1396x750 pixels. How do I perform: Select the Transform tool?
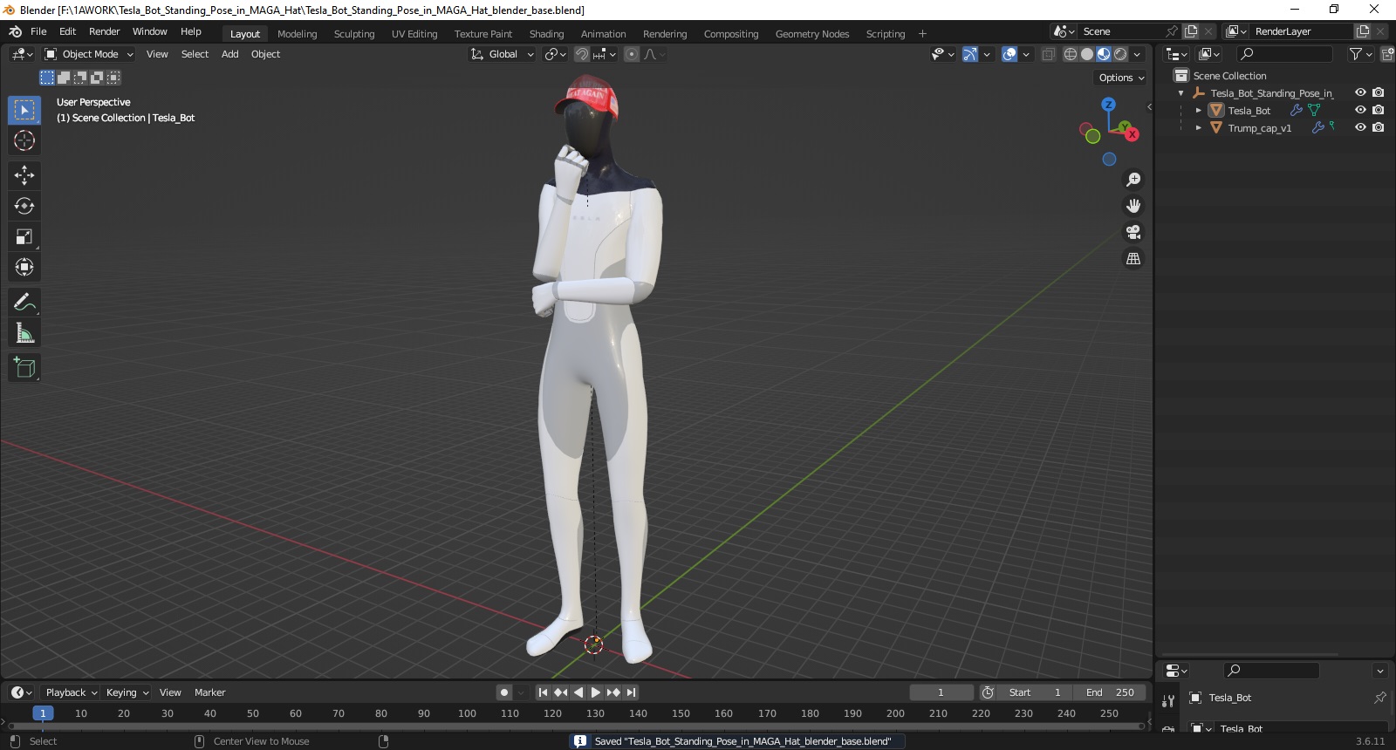(x=24, y=267)
